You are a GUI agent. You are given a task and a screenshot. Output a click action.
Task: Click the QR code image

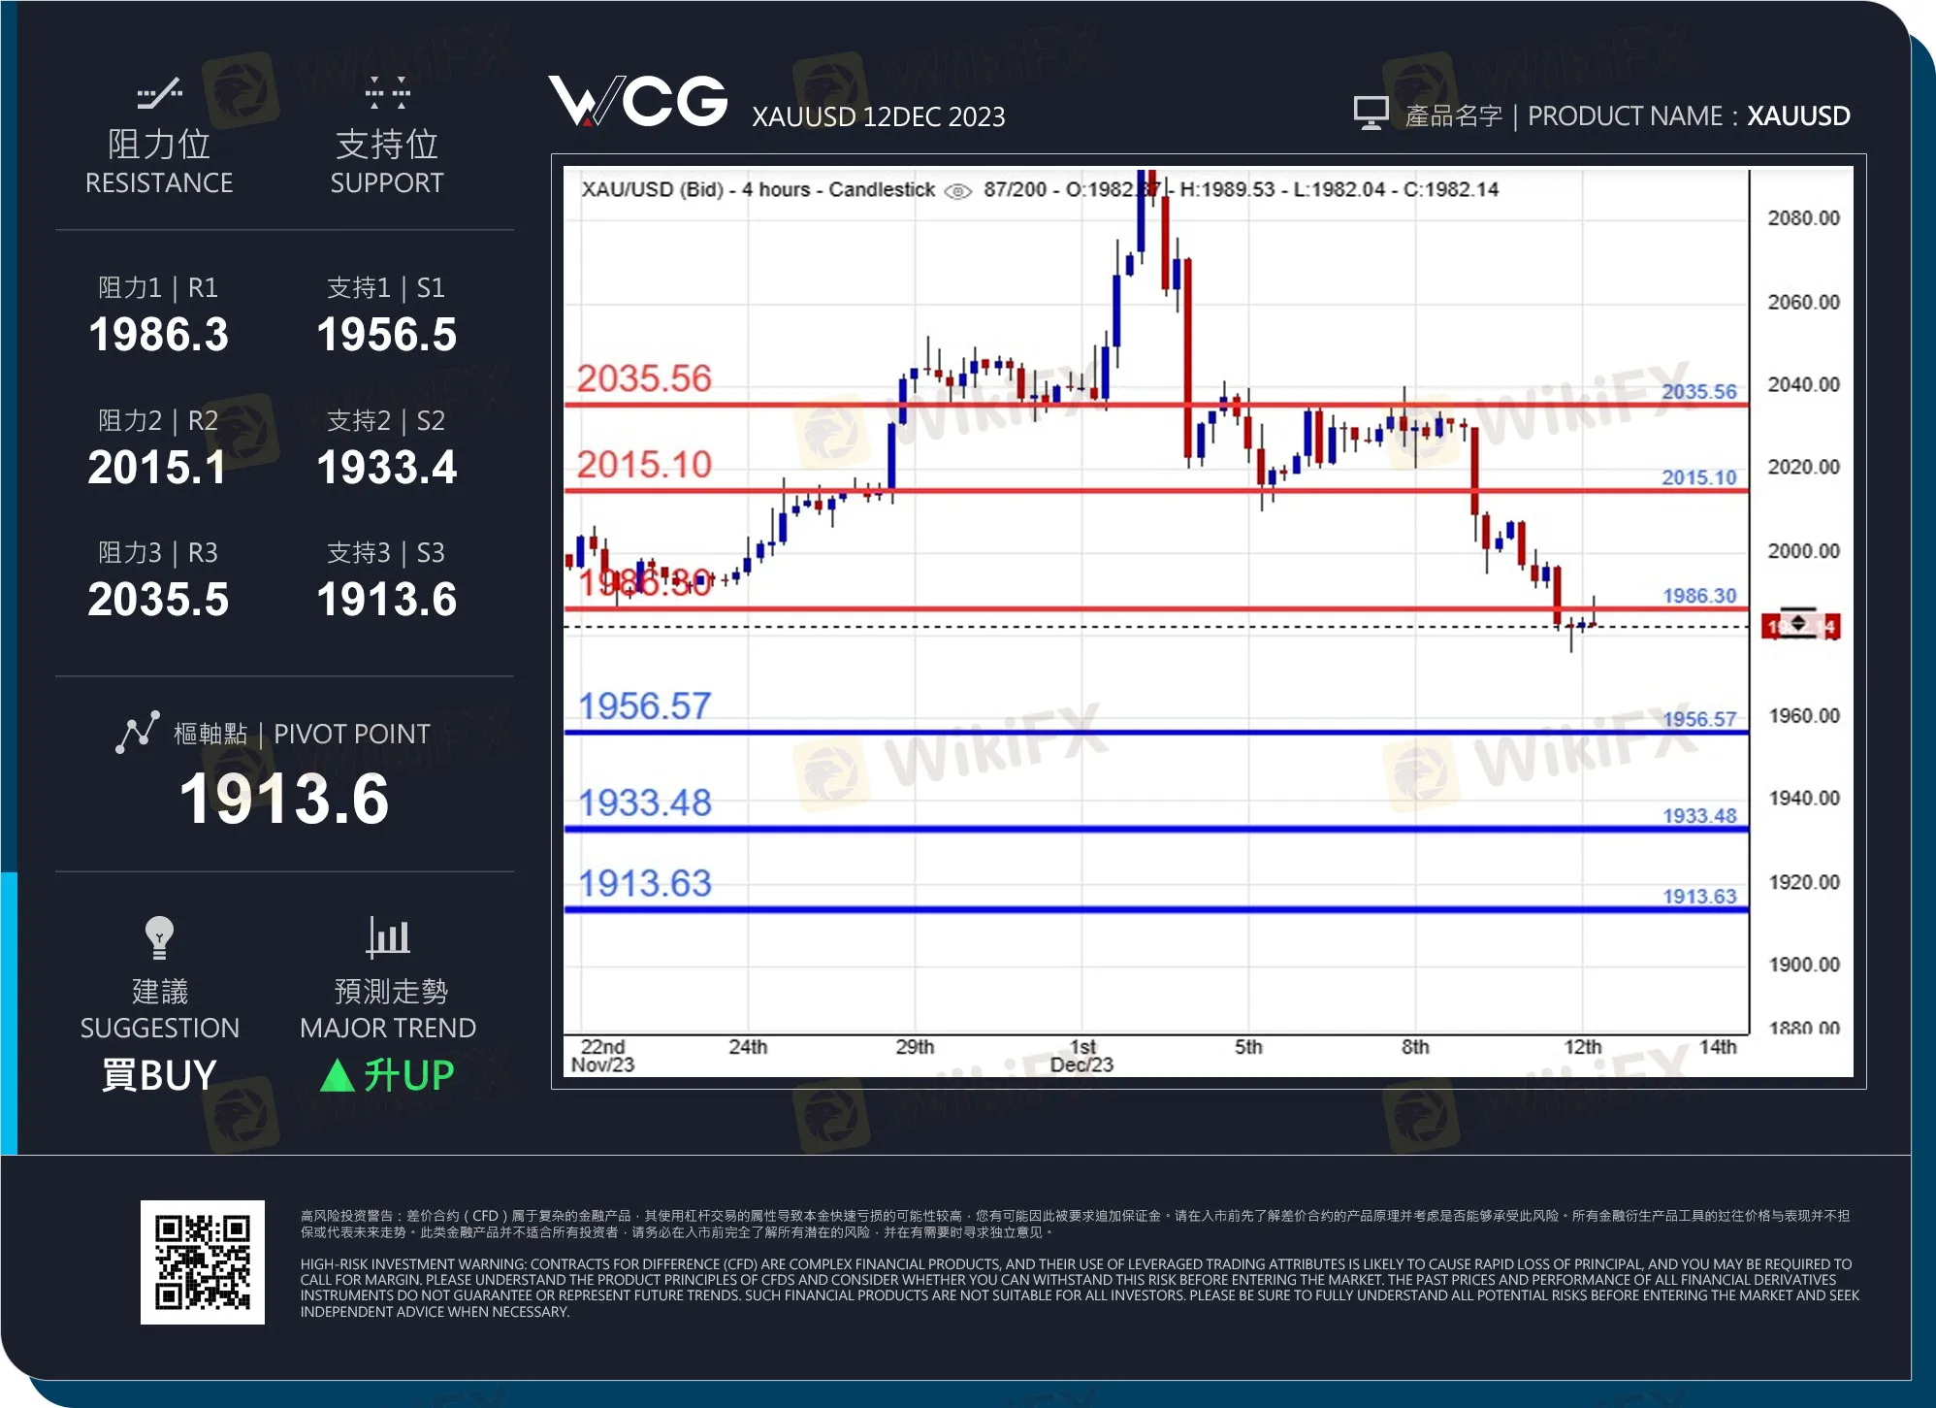pyautogui.click(x=203, y=1261)
